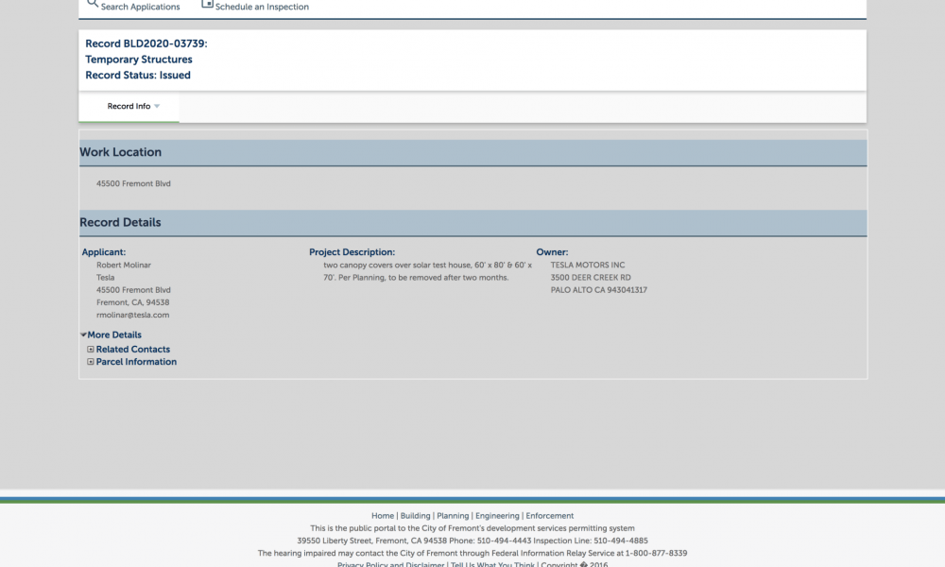Click the Record Details section header

473,222
